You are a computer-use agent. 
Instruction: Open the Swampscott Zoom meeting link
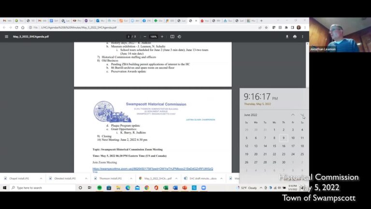pyautogui.click(x=152, y=169)
